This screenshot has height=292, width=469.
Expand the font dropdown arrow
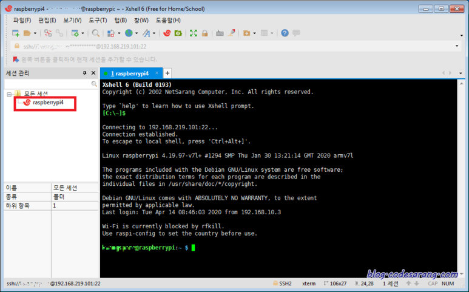tap(154, 33)
